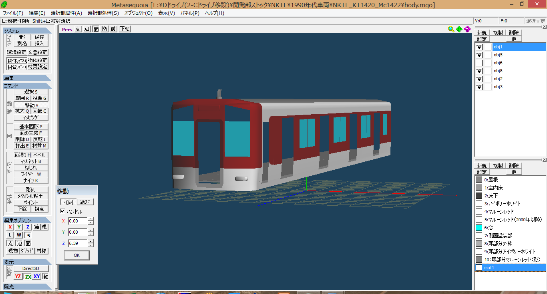547x294 pixels.
Task: Open the 表示(V) menu
Action: pos(167,13)
